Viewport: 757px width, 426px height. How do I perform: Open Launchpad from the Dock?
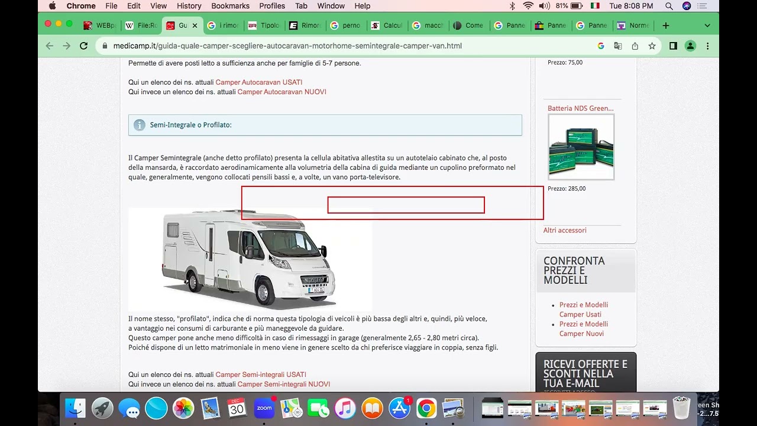click(x=102, y=408)
